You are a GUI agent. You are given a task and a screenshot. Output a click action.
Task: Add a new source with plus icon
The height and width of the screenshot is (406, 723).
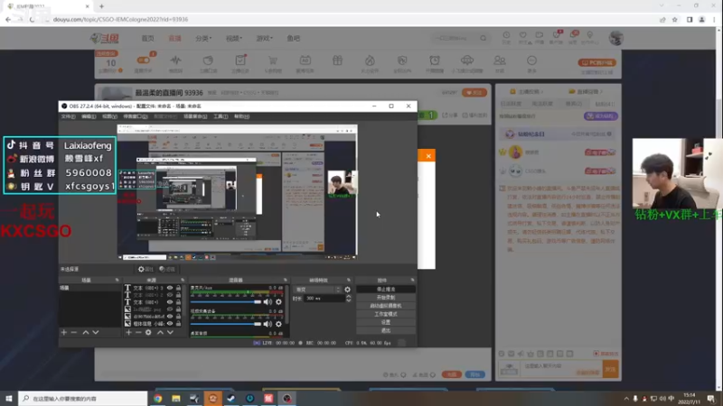coord(128,332)
